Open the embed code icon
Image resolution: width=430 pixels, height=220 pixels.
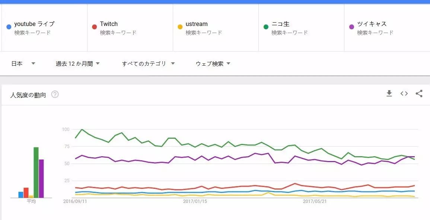point(404,93)
